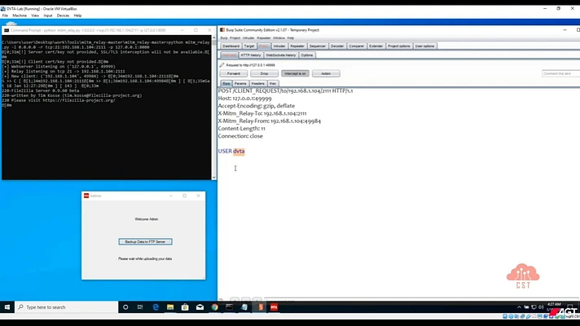Switch to the Raw request tab

(x=226, y=84)
